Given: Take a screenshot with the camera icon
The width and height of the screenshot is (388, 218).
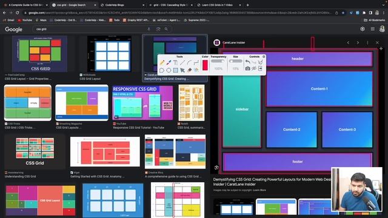Looking at the screenshot, I should coord(247,68).
